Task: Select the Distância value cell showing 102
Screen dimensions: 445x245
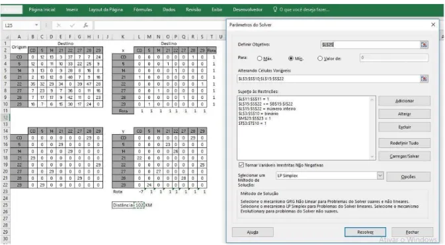Action: point(139,205)
